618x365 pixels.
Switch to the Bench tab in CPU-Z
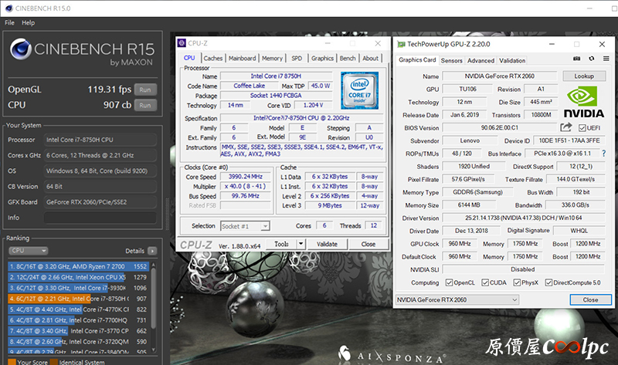348,59
